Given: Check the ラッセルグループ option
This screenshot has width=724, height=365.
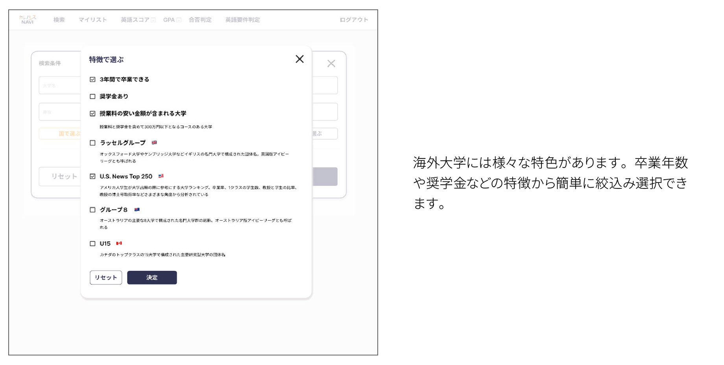Looking at the screenshot, I should (x=92, y=143).
